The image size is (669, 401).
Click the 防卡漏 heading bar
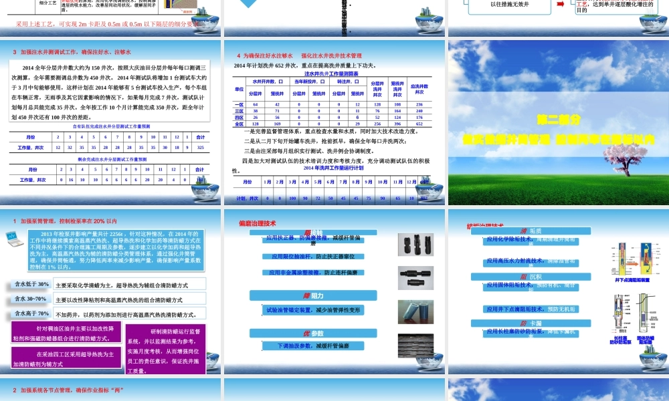[531, 323]
